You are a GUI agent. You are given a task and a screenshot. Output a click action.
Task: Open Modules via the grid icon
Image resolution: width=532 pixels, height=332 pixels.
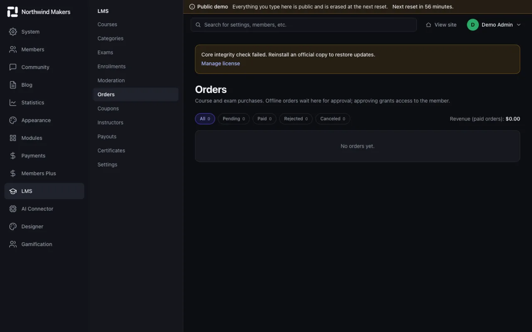click(13, 138)
